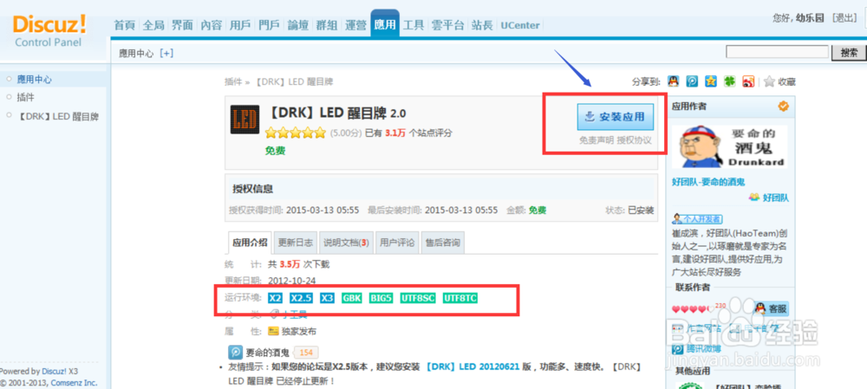
Task: Open the 群组 menu
Action: [x=327, y=25]
